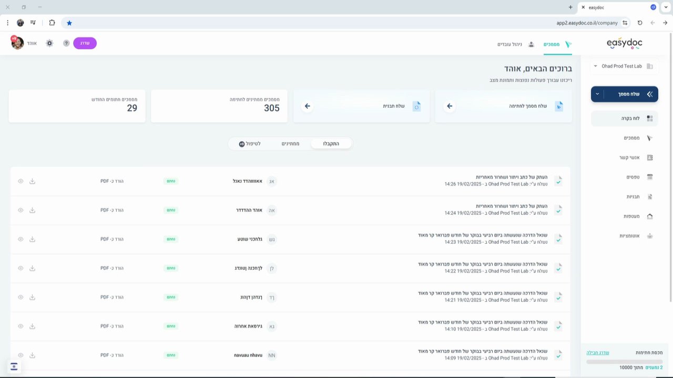Click the arrow on שלח מסמך לחתימה card

[x=450, y=106]
